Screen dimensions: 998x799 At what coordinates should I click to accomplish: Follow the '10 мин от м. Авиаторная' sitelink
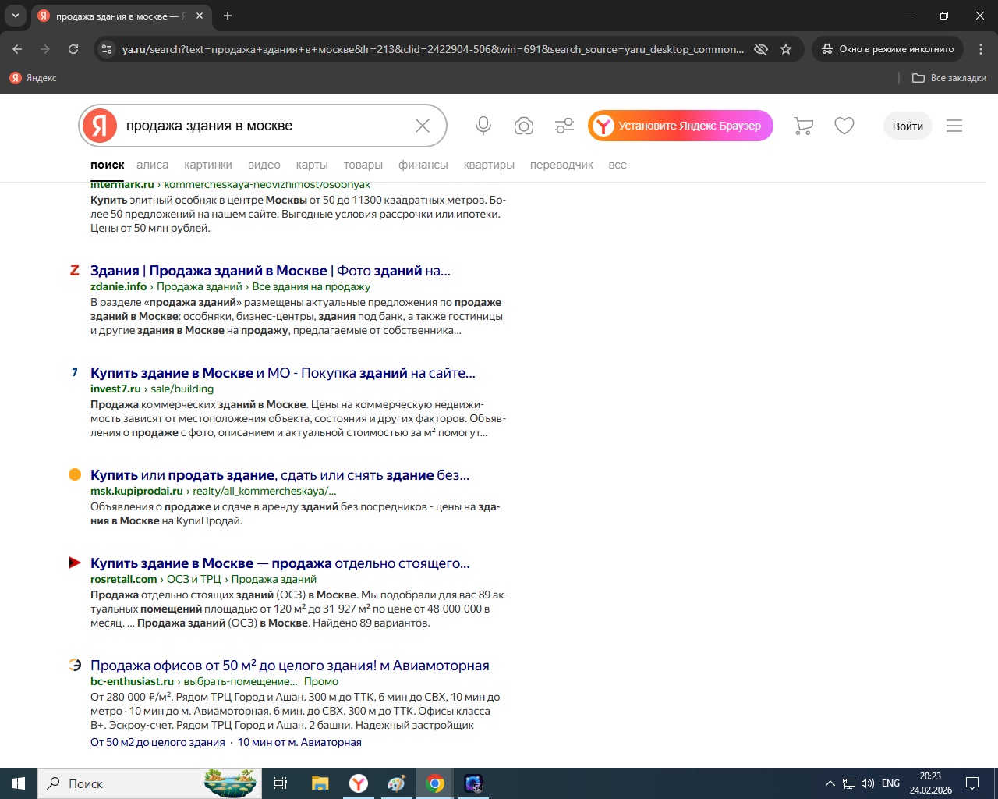(299, 742)
